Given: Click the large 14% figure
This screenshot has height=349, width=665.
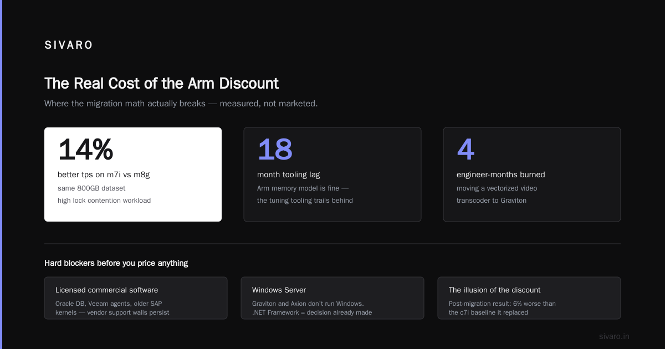Looking at the screenshot, I should coord(85,150).
